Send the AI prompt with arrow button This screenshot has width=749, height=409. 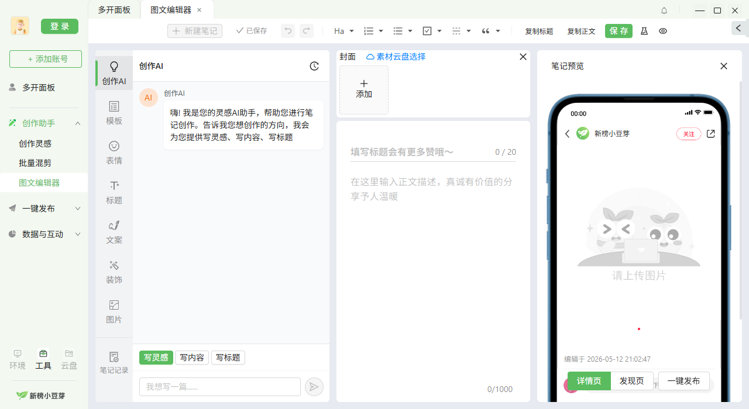(314, 387)
